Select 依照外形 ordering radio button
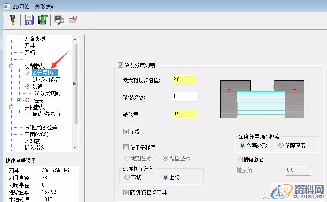This screenshot has width=327, height=202. click(x=242, y=145)
